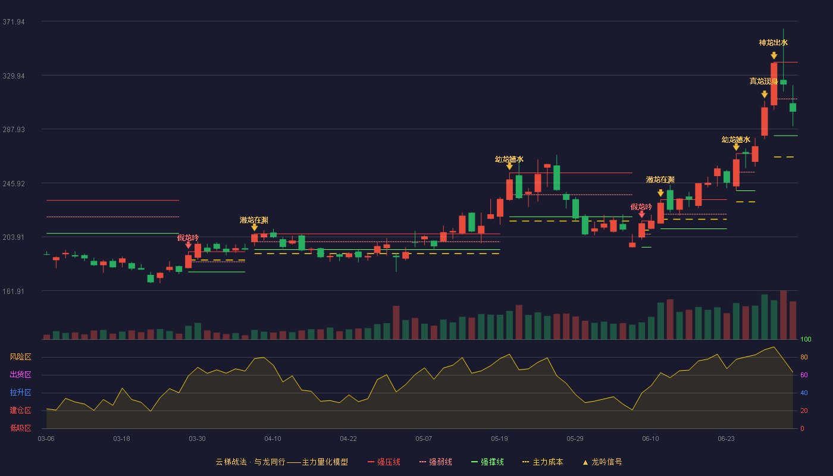The height and width of the screenshot is (476, 833).
Task: Click the 287.93 price axis label
Action: (x=14, y=130)
